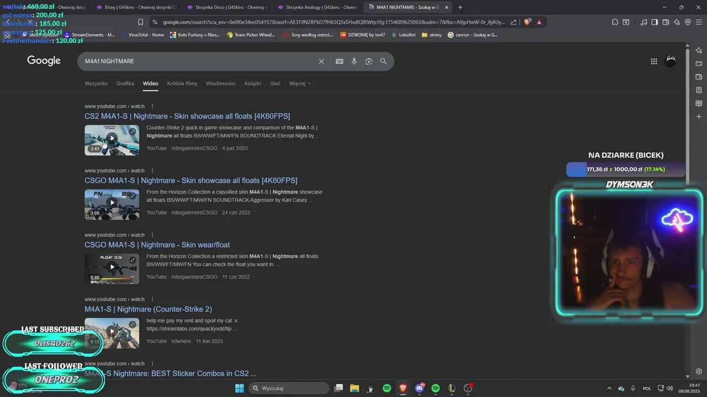Share this page from the address bar
The width and height of the screenshot is (707, 397).
point(514,22)
